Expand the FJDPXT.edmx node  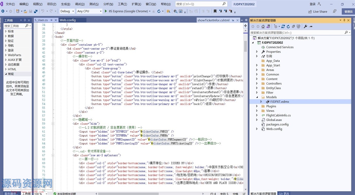(x=261, y=102)
